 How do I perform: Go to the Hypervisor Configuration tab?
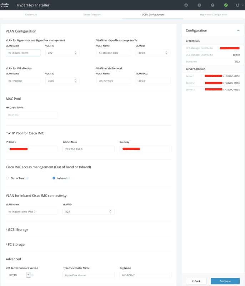tap(214, 15)
